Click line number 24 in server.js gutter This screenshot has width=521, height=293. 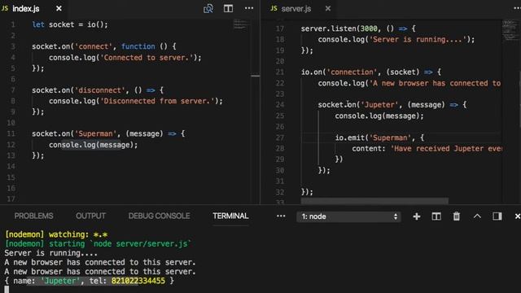coord(280,105)
